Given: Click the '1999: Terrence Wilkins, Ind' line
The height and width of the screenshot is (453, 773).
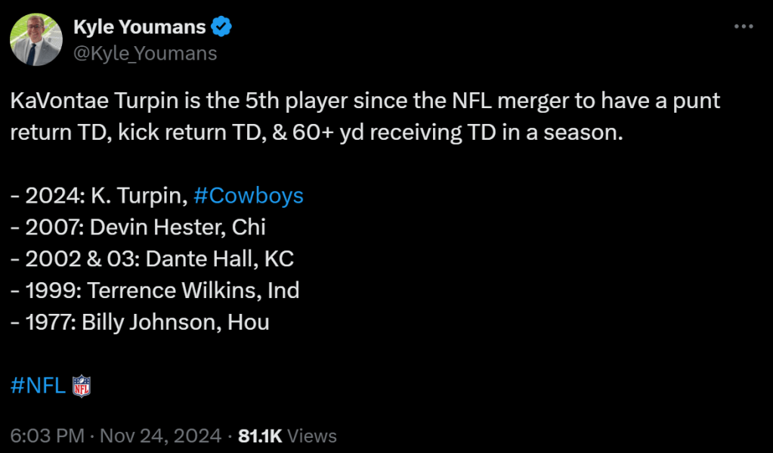Looking at the screenshot, I should pos(155,290).
